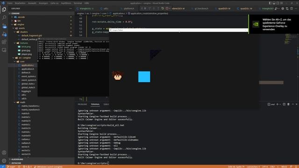The width and height of the screenshot is (299, 168).
Task: Open the Search view in activity bar
Action: (x=4, y=18)
